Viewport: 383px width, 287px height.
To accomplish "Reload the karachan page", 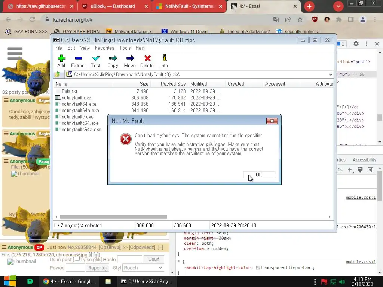I will click(x=32, y=19).
